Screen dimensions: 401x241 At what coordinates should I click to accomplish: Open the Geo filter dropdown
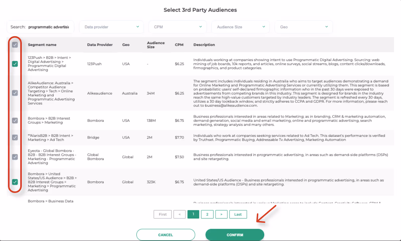(x=304, y=27)
